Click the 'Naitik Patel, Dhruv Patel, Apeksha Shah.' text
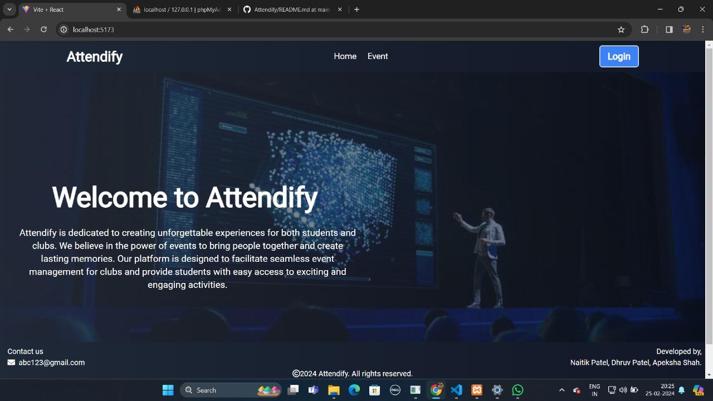Viewport: 713px width, 401px height. pyautogui.click(x=636, y=363)
